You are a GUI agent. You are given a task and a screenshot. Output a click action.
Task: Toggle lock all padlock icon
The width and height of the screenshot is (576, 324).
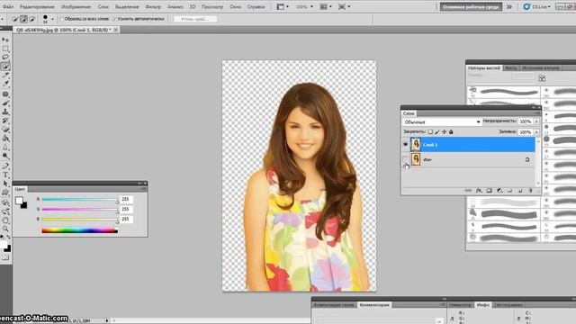(x=451, y=131)
